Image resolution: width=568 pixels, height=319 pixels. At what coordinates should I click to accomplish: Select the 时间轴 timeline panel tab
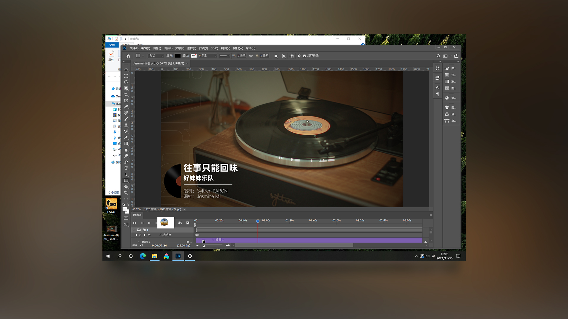tap(137, 215)
